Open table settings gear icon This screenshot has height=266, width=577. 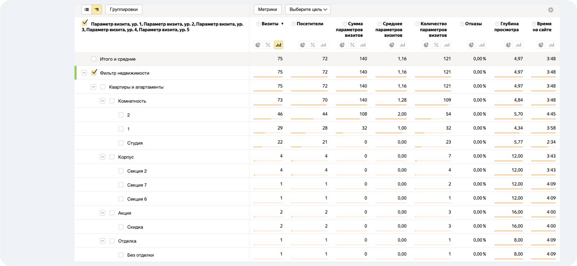click(551, 10)
